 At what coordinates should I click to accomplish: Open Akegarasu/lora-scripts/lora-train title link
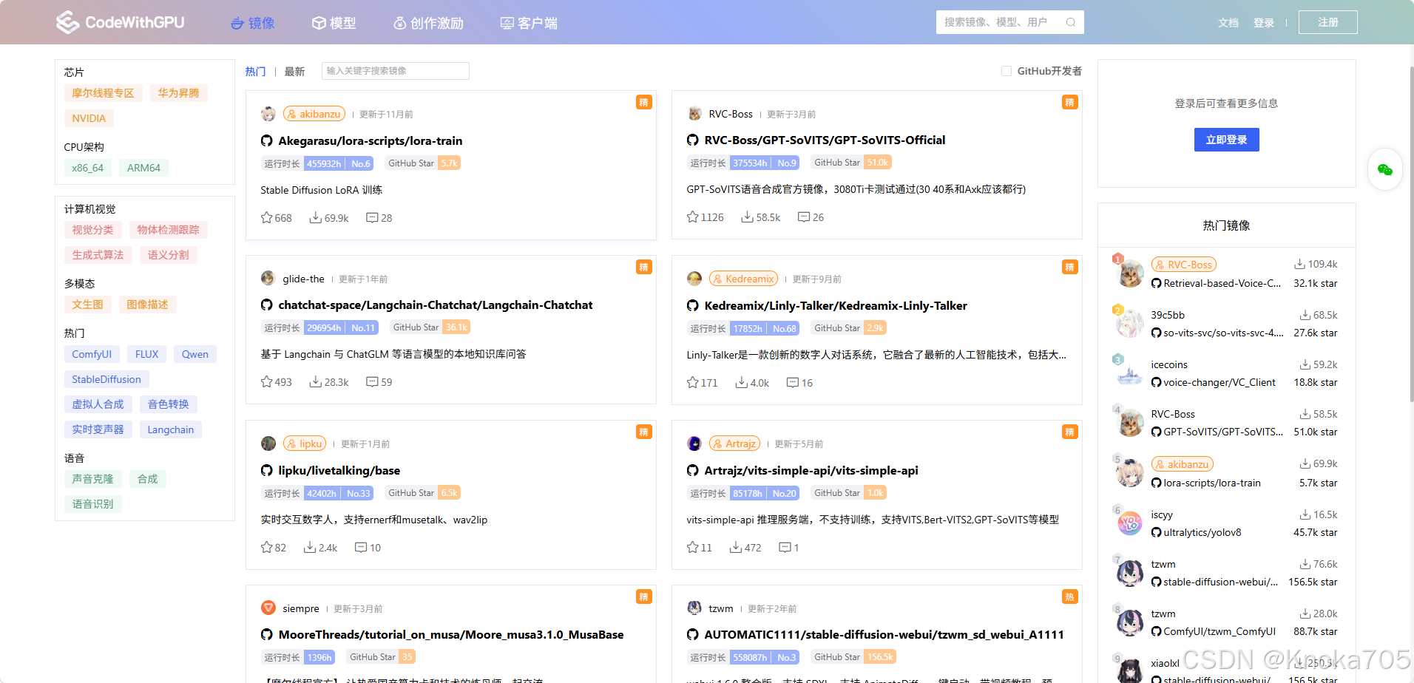370,140
